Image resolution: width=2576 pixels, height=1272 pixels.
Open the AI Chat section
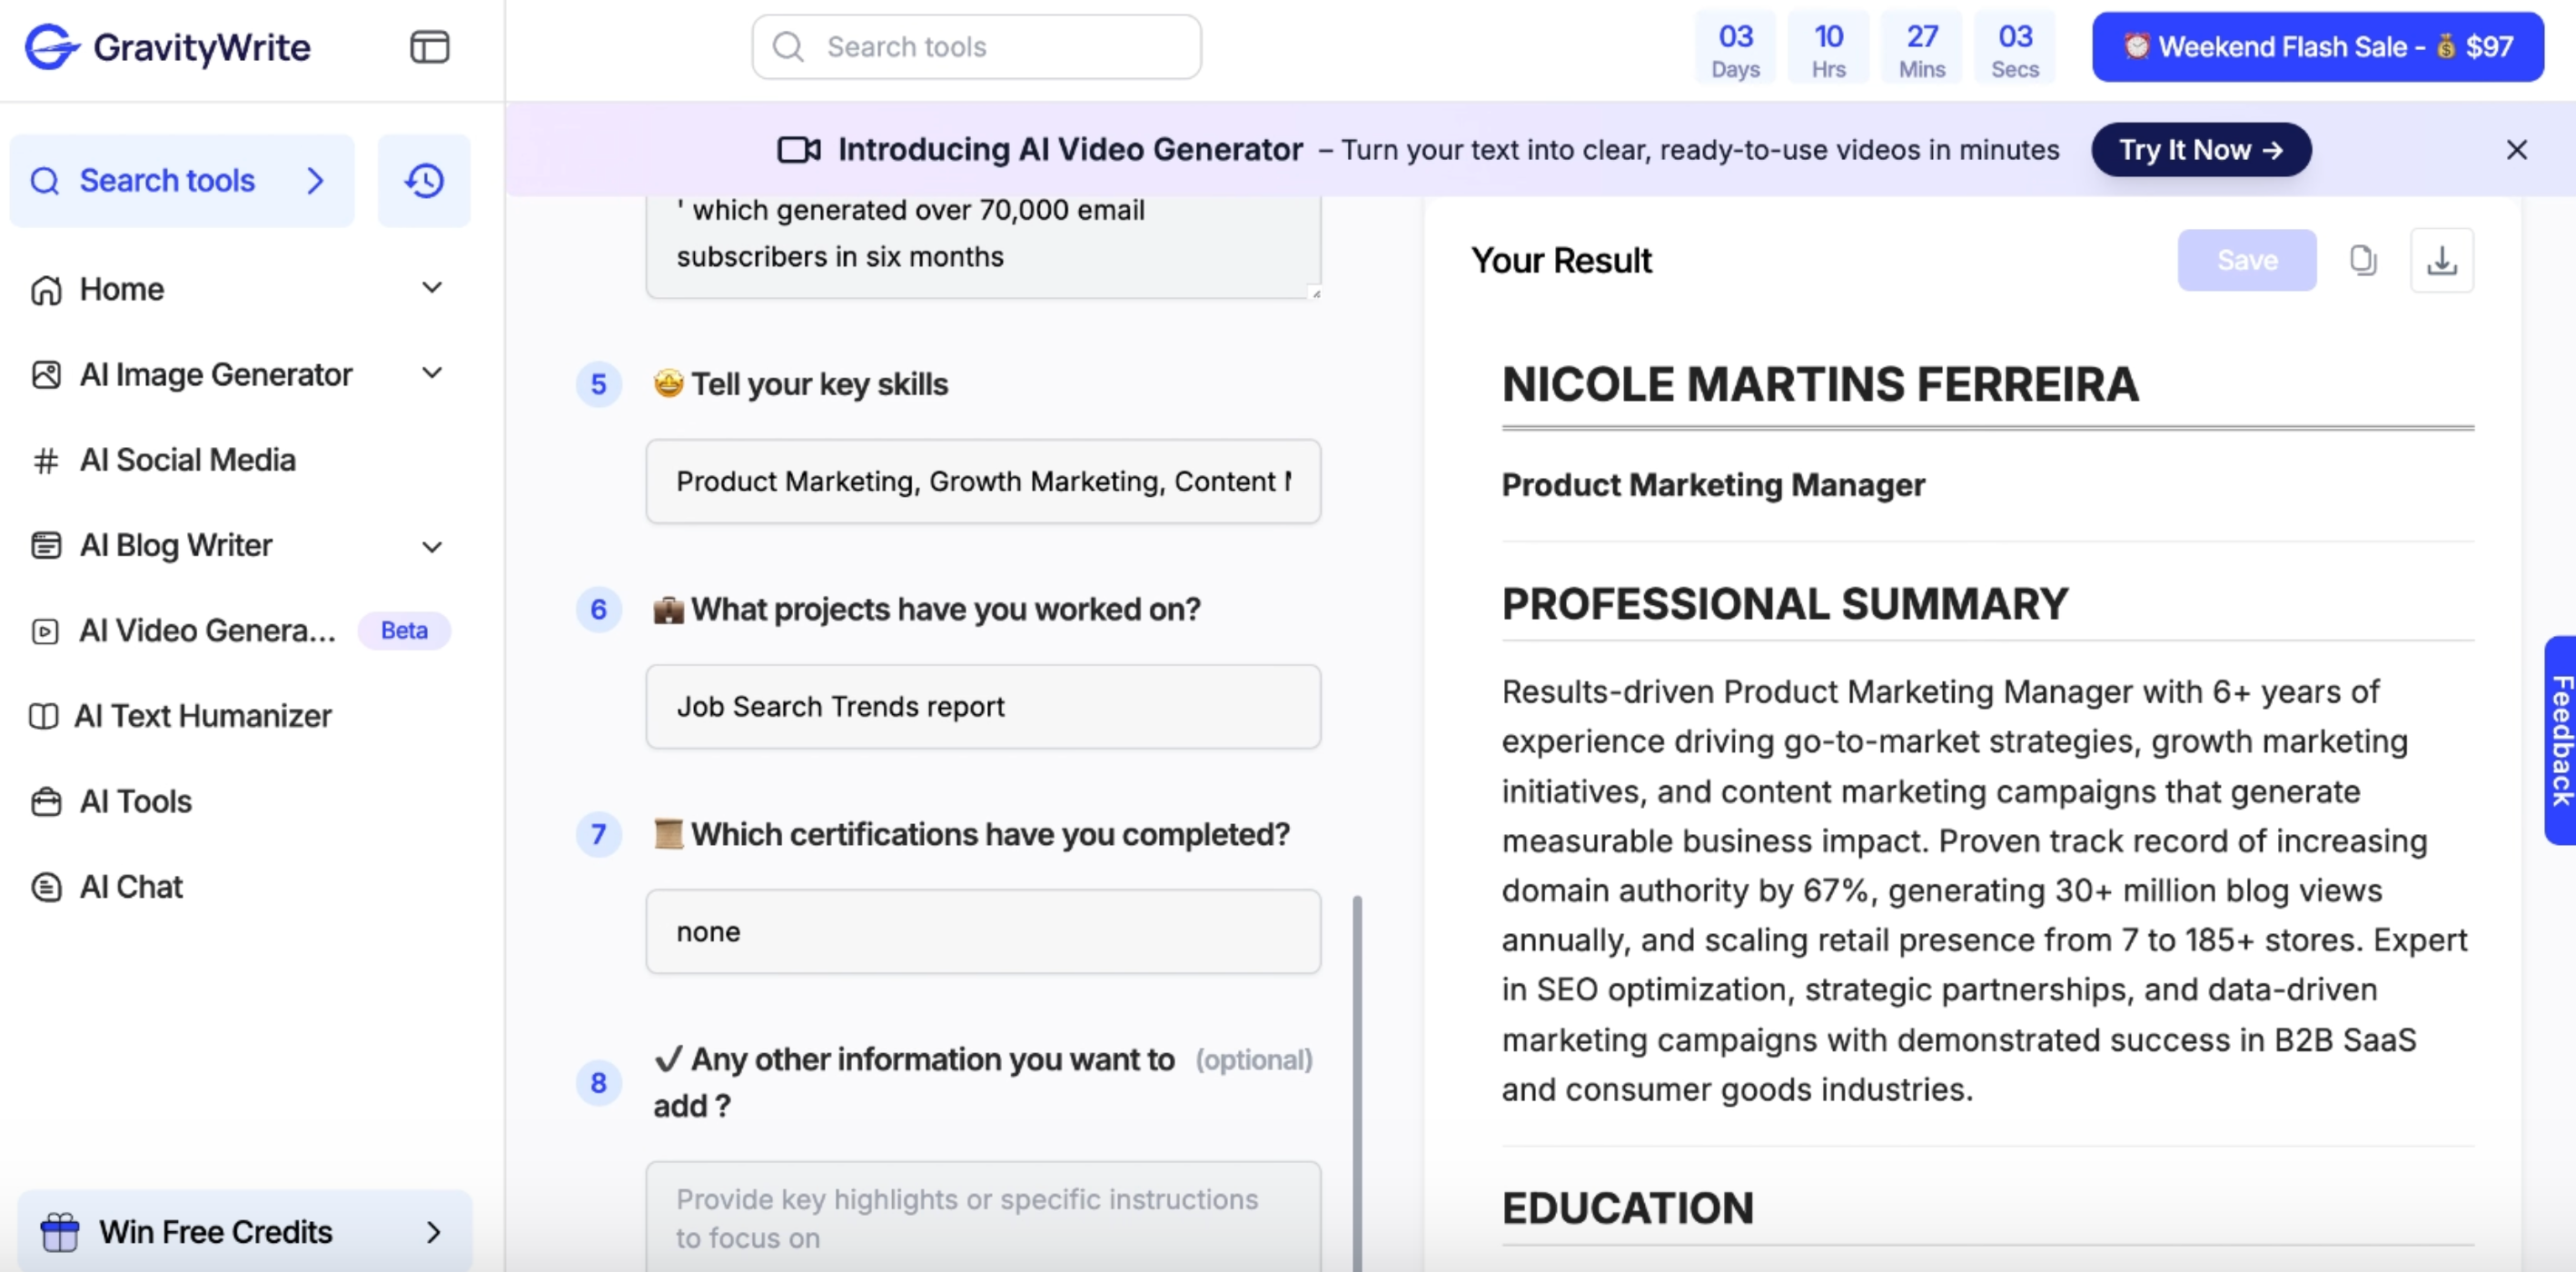click(131, 887)
